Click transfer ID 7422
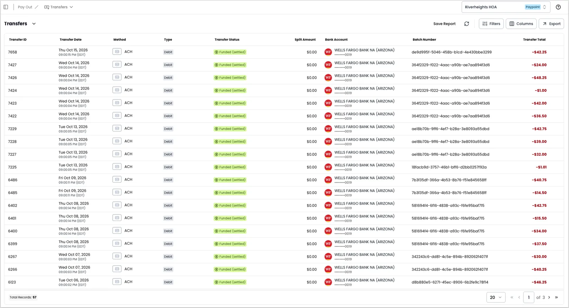569x308 pixels. tap(12, 116)
